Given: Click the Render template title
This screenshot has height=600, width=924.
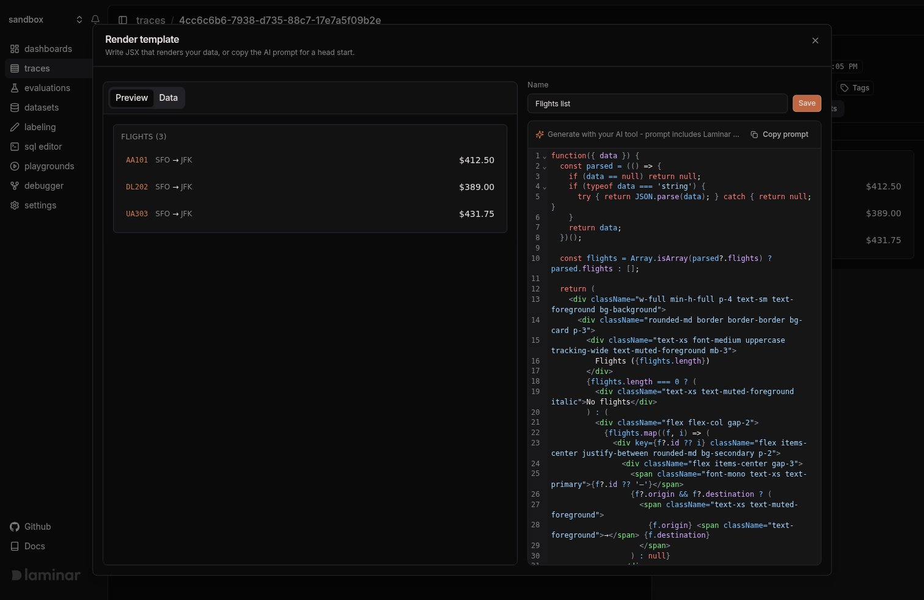Looking at the screenshot, I should tap(142, 39).
